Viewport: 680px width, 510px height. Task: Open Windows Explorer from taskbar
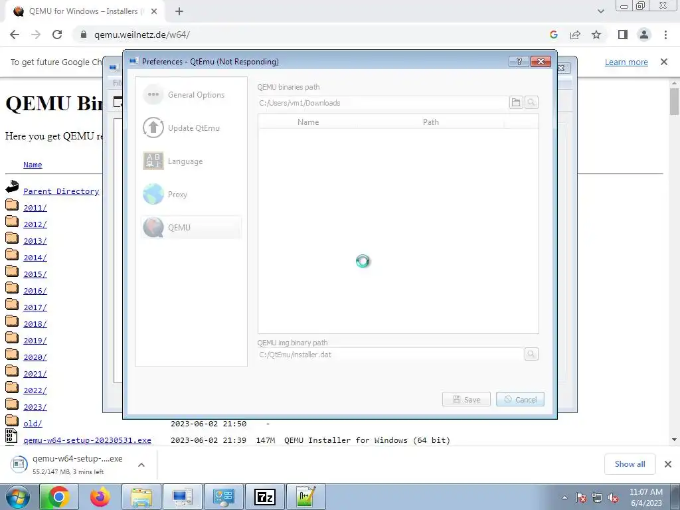click(x=141, y=497)
